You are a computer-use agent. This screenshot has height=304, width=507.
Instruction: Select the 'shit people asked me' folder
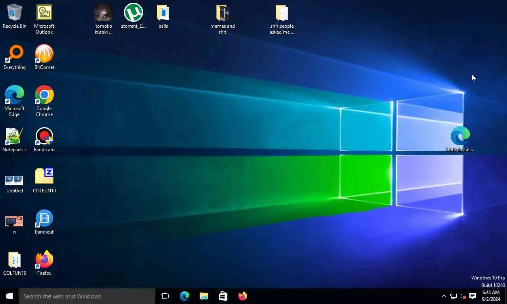click(x=282, y=19)
